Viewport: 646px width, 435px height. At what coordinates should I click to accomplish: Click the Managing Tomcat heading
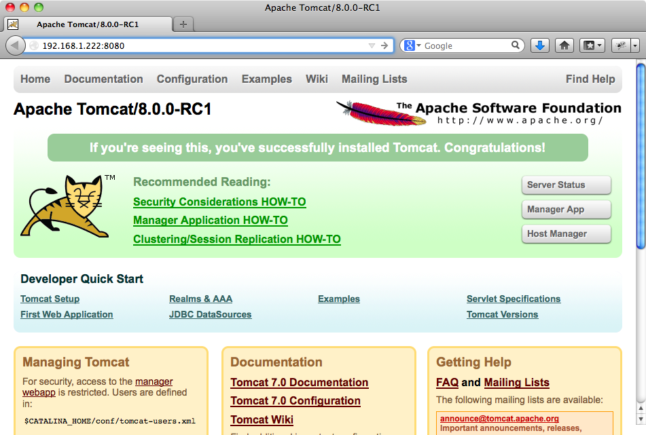(x=76, y=362)
